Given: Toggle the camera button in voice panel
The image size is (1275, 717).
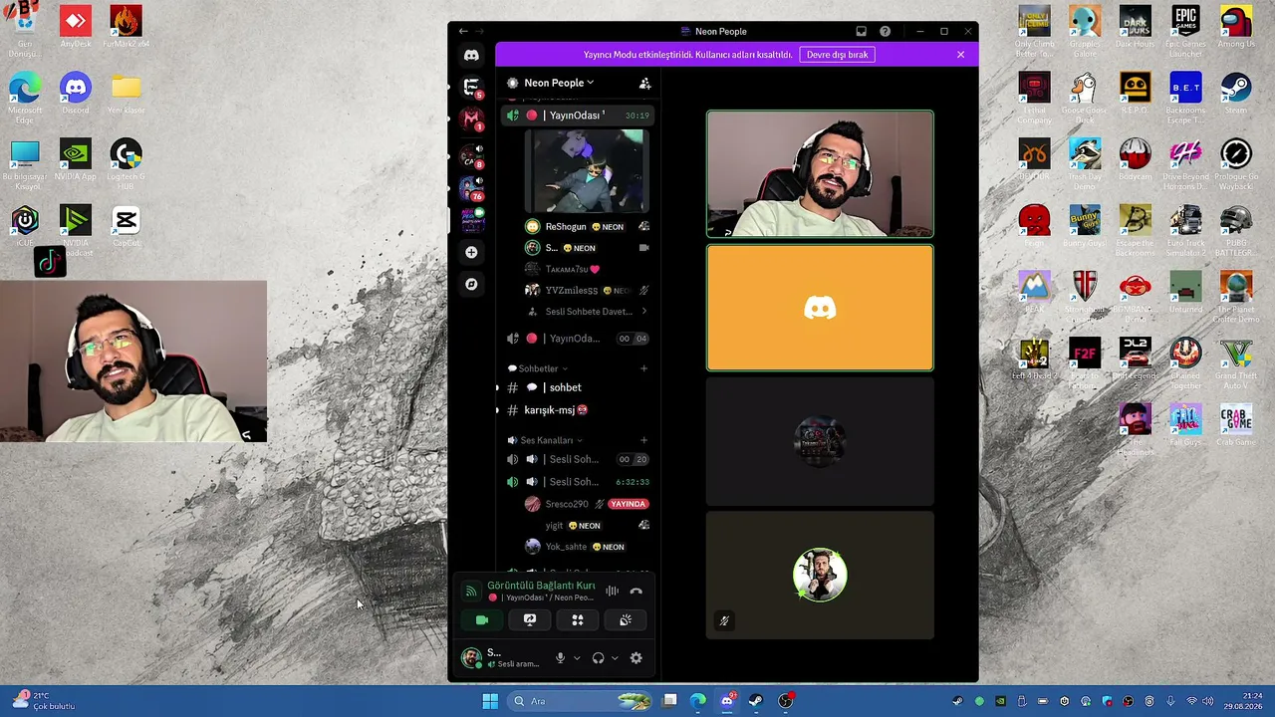Looking at the screenshot, I should (482, 619).
